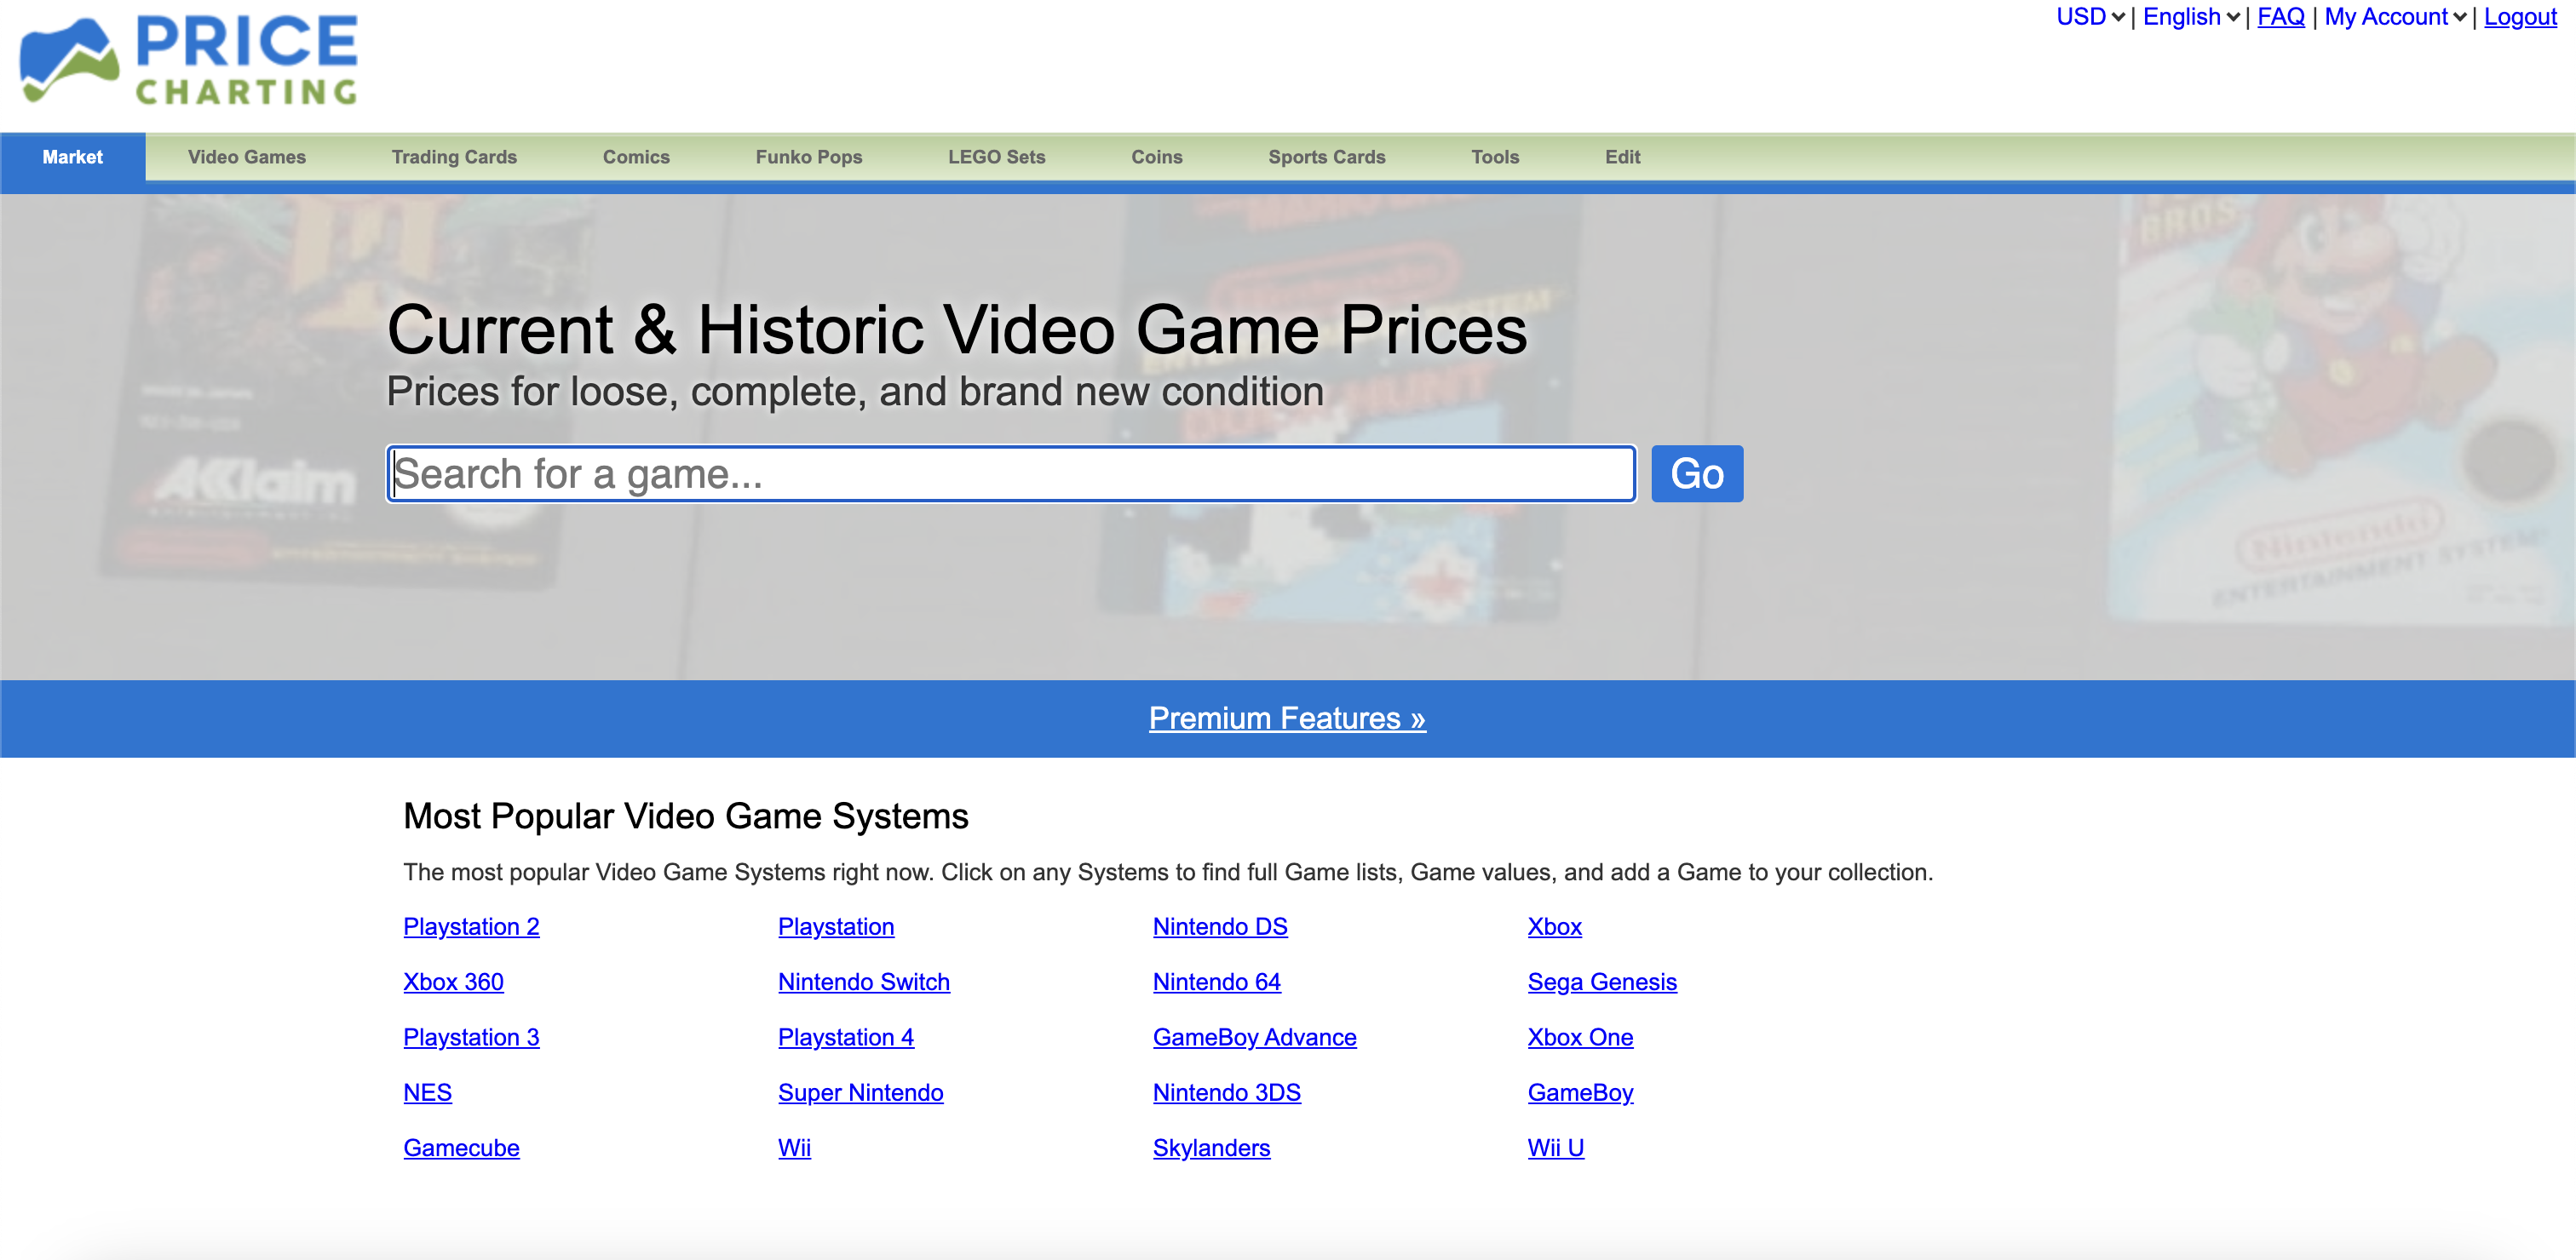Expand the English language dropdown
Image resolution: width=2576 pixels, height=1260 pixels.
[2191, 17]
